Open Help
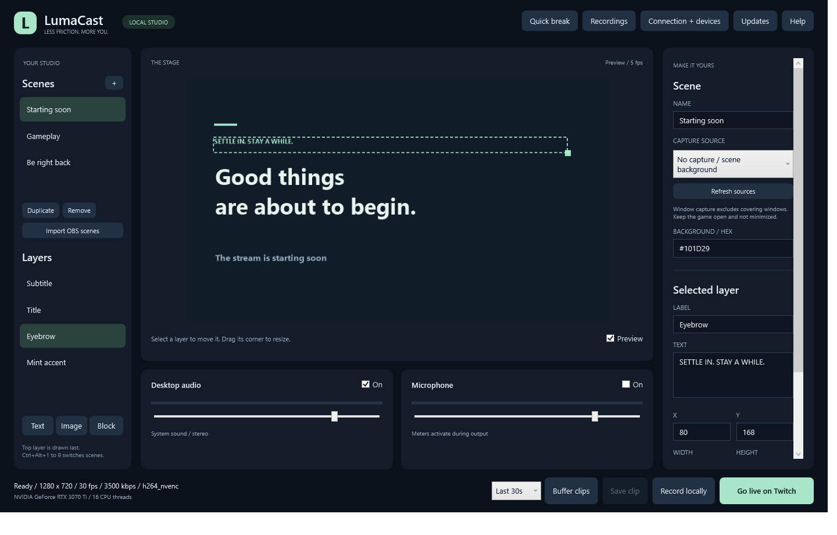837x535 pixels. [797, 21]
